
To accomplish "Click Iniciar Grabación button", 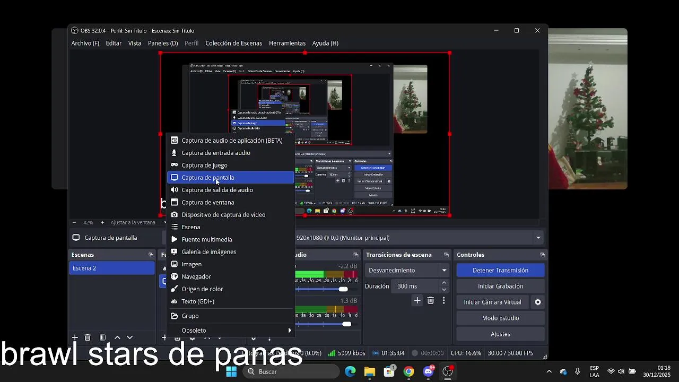I will pos(500,286).
